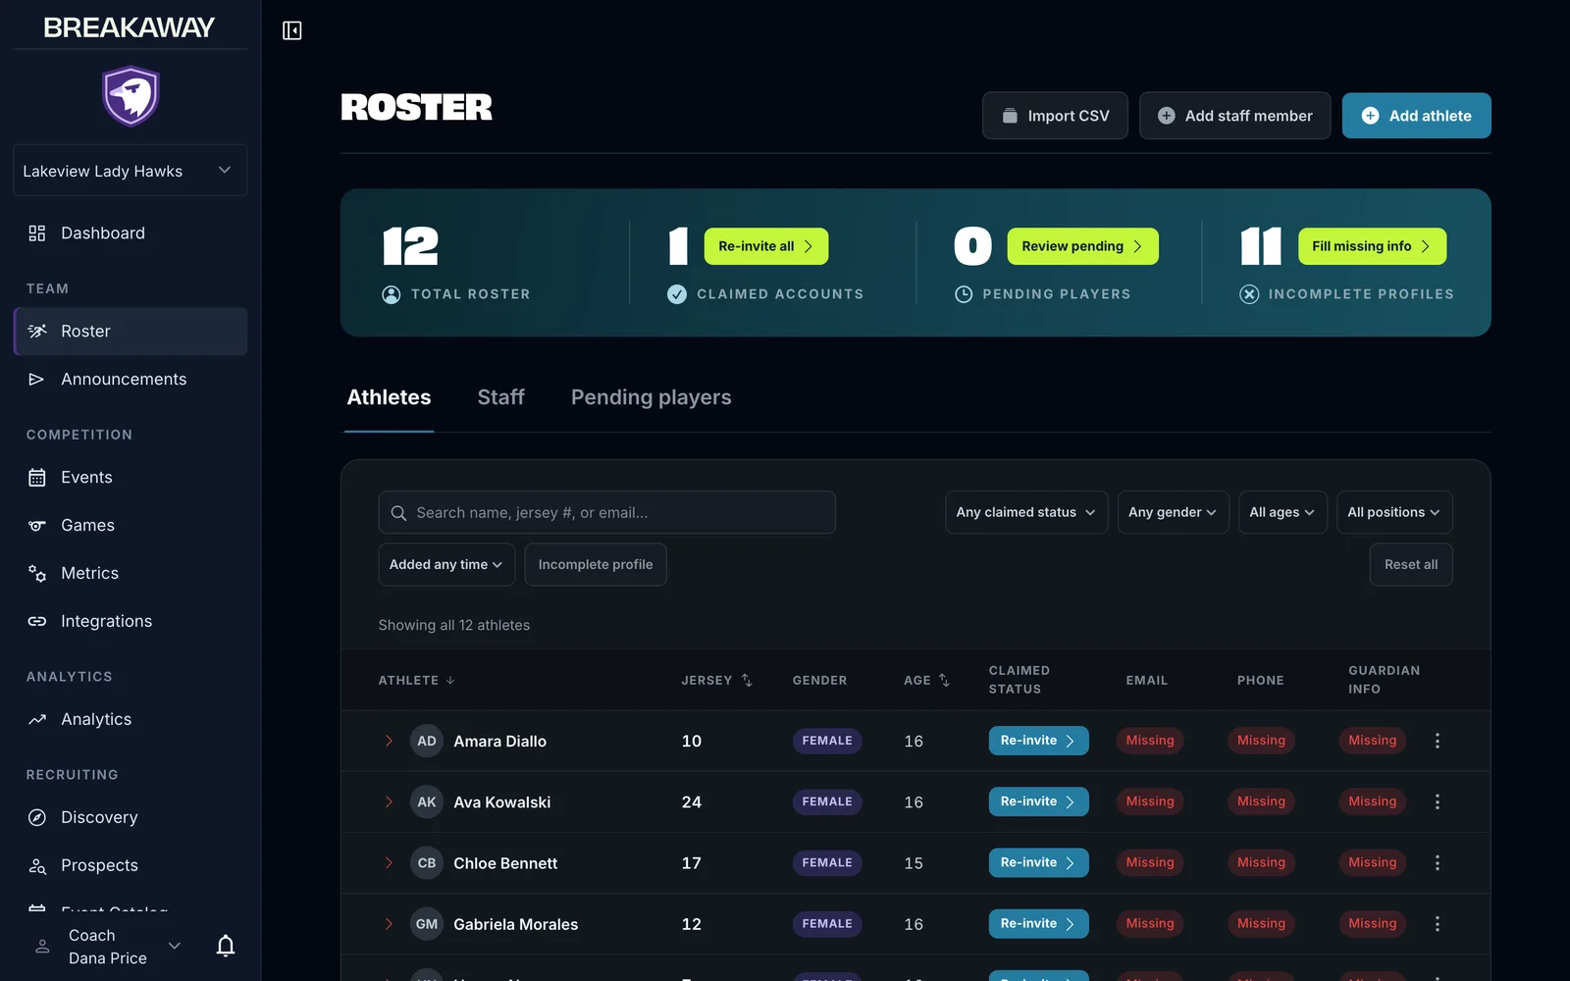Click Review pending button
The width and height of the screenshot is (1570, 981).
pos(1082,246)
